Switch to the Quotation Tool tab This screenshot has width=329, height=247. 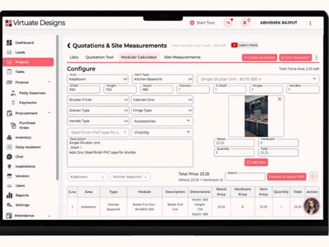click(99, 57)
